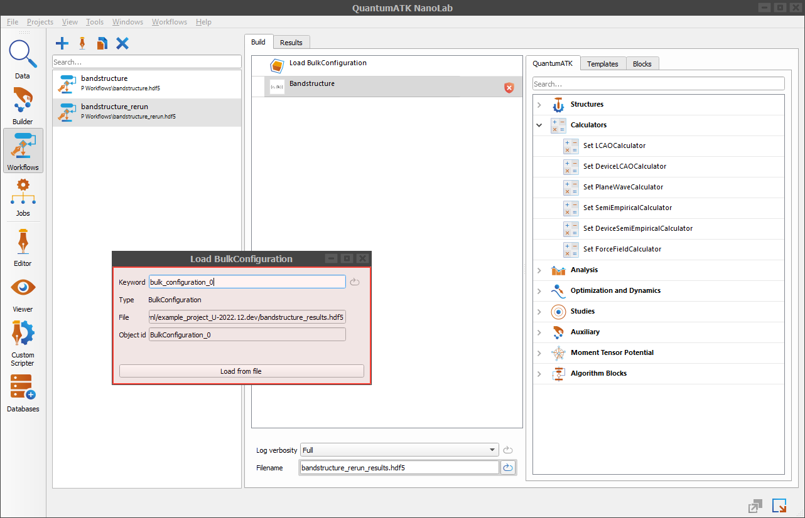
Task: Open the Custom Scripter
Action: pyautogui.click(x=23, y=342)
